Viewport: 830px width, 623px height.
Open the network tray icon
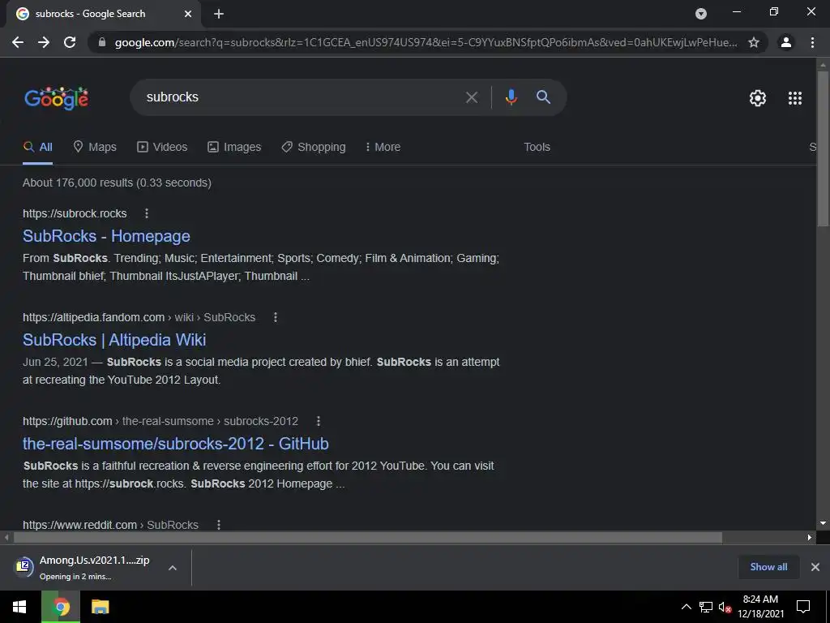[706, 607]
